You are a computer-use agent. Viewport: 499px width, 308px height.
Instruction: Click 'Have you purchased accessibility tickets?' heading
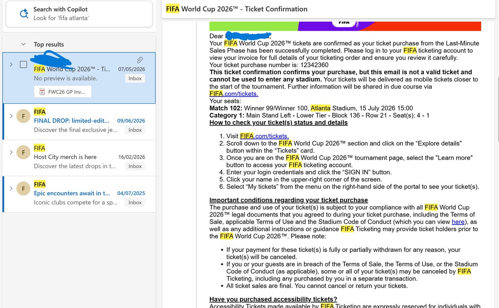(x=273, y=299)
